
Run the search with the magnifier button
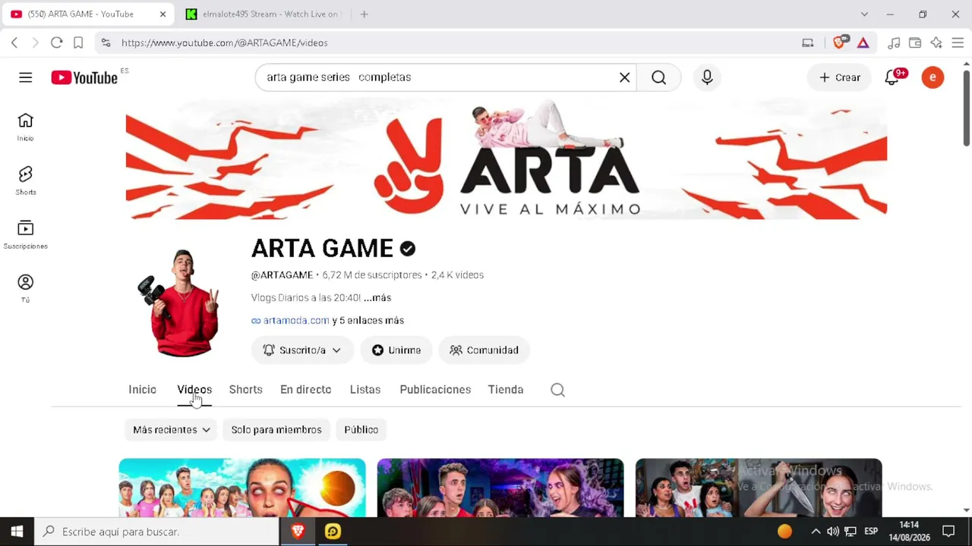pos(658,77)
